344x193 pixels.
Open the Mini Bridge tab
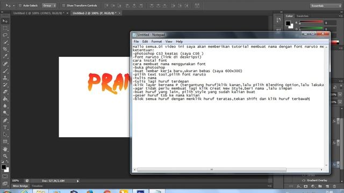(x=20, y=186)
